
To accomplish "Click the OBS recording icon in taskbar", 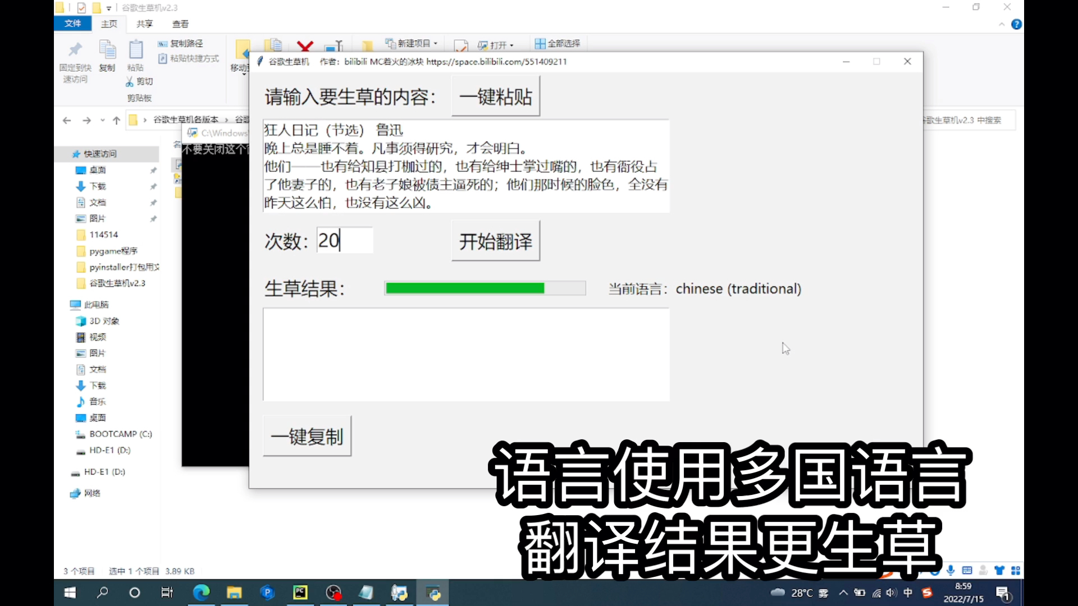I will pos(334,593).
